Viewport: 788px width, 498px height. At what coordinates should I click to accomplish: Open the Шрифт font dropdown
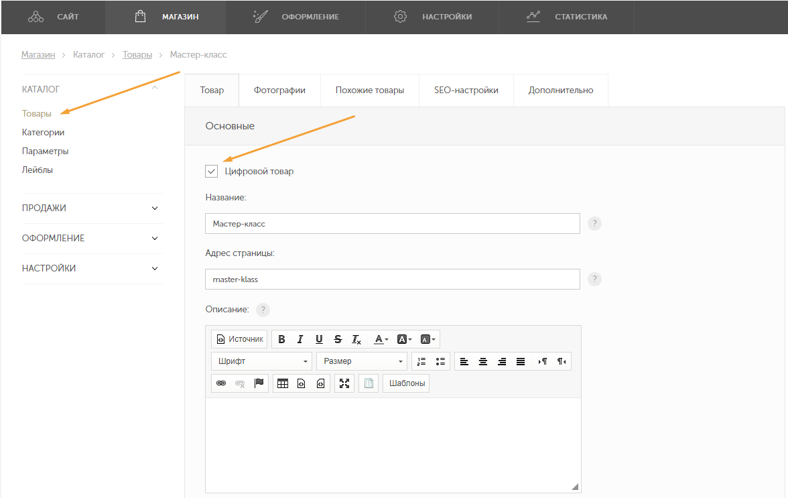261,361
